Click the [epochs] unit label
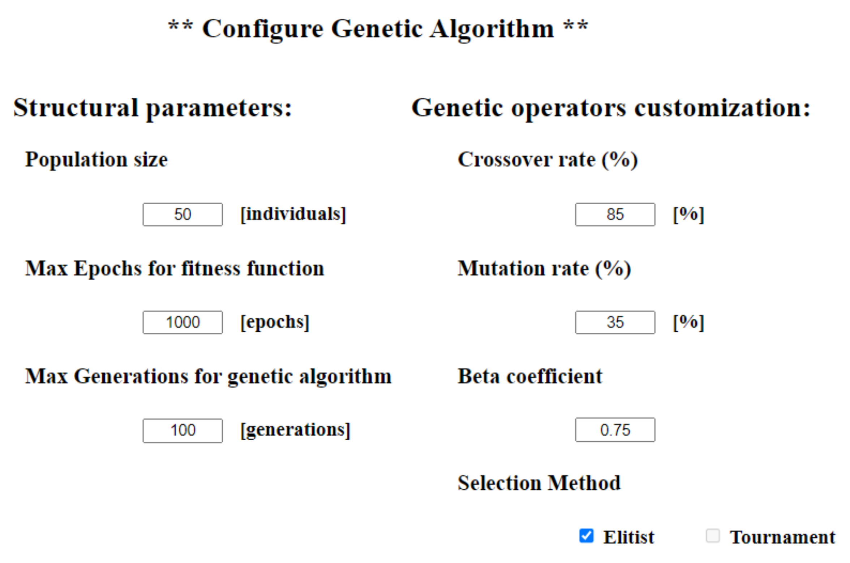850x563 pixels. coord(275,322)
